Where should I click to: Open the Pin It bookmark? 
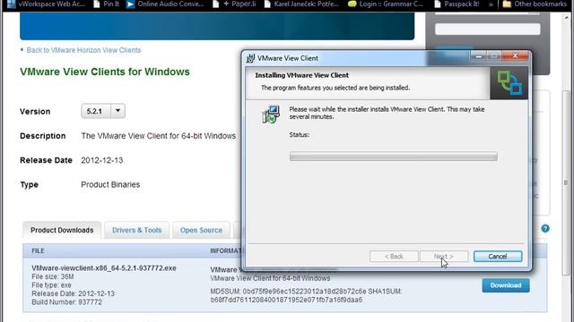point(106,4)
